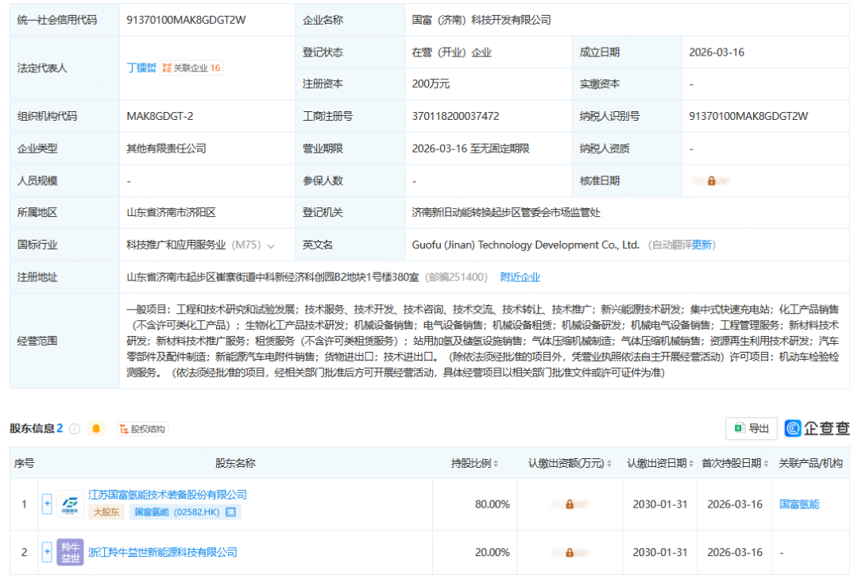The width and height of the screenshot is (858, 579).
Task: Click the 大股东 tag under shareholder one
Action: (x=106, y=511)
